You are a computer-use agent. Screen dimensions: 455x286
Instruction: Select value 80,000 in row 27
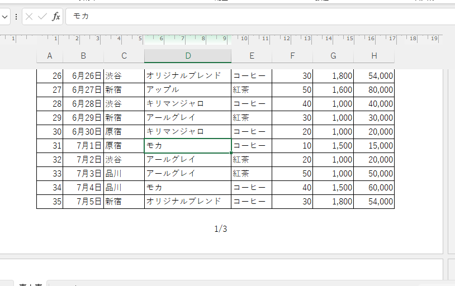(374, 90)
